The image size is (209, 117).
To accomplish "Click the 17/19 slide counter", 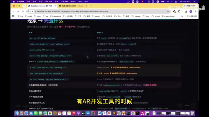I will [x=186, y=106].
